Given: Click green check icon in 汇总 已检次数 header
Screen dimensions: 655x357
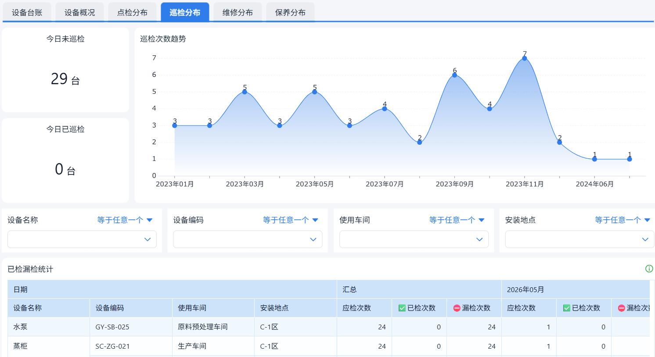Looking at the screenshot, I should tap(402, 308).
